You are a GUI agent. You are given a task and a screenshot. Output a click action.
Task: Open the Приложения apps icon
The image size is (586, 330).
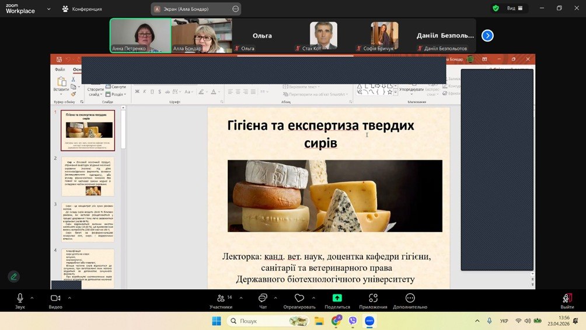point(373,299)
